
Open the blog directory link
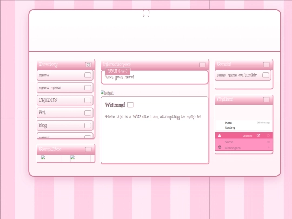[x=65, y=125]
